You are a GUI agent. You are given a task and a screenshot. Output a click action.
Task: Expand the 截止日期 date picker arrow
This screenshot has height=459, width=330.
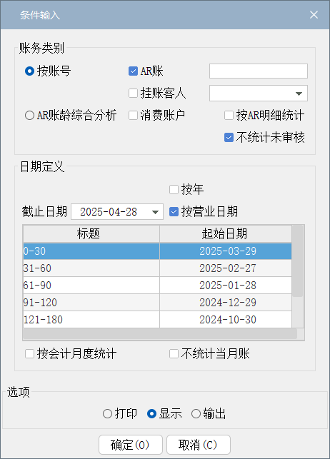pyautogui.click(x=156, y=212)
